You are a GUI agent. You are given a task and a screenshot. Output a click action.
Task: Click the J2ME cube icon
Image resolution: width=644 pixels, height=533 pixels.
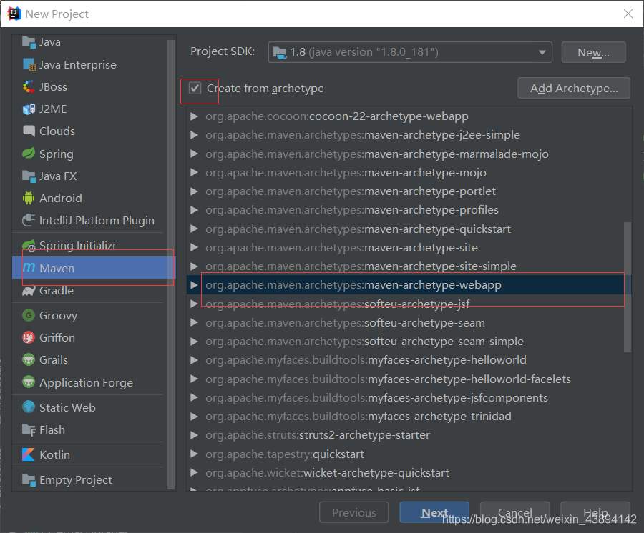coord(29,109)
